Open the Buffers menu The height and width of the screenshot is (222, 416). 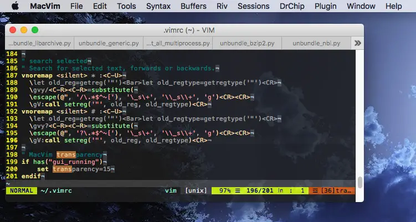pos(193,6)
